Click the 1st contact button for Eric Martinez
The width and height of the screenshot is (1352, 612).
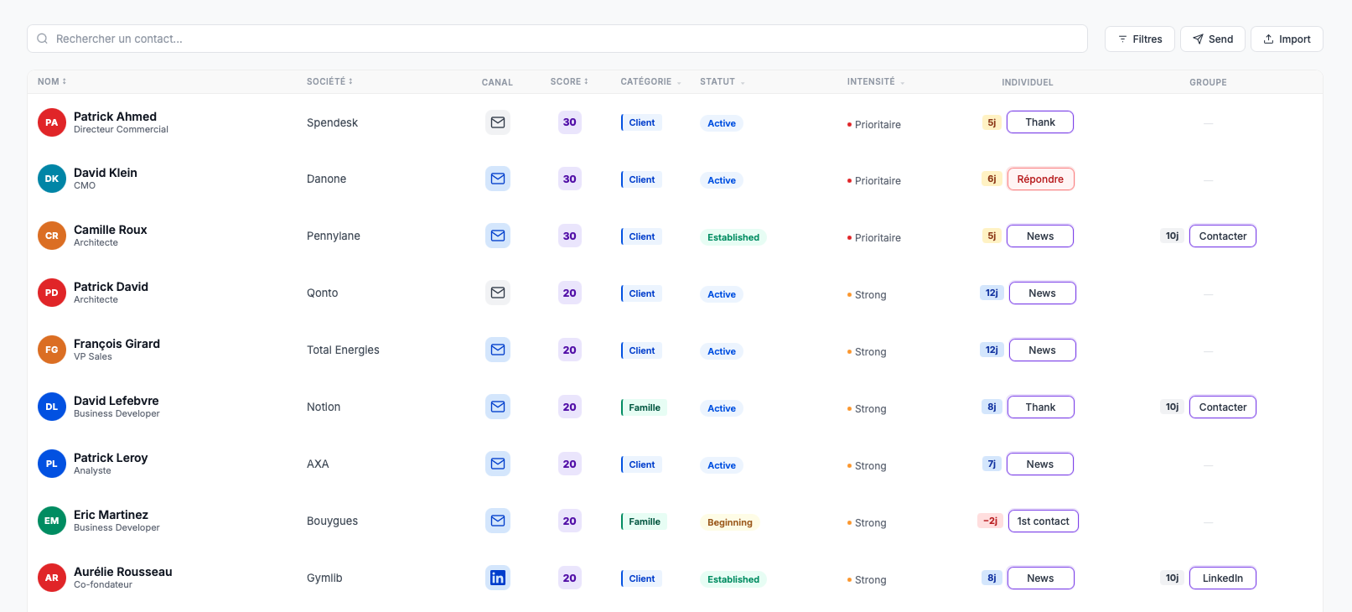(x=1043, y=521)
